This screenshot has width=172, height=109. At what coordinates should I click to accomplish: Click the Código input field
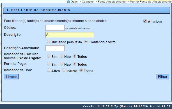(55, 28)
